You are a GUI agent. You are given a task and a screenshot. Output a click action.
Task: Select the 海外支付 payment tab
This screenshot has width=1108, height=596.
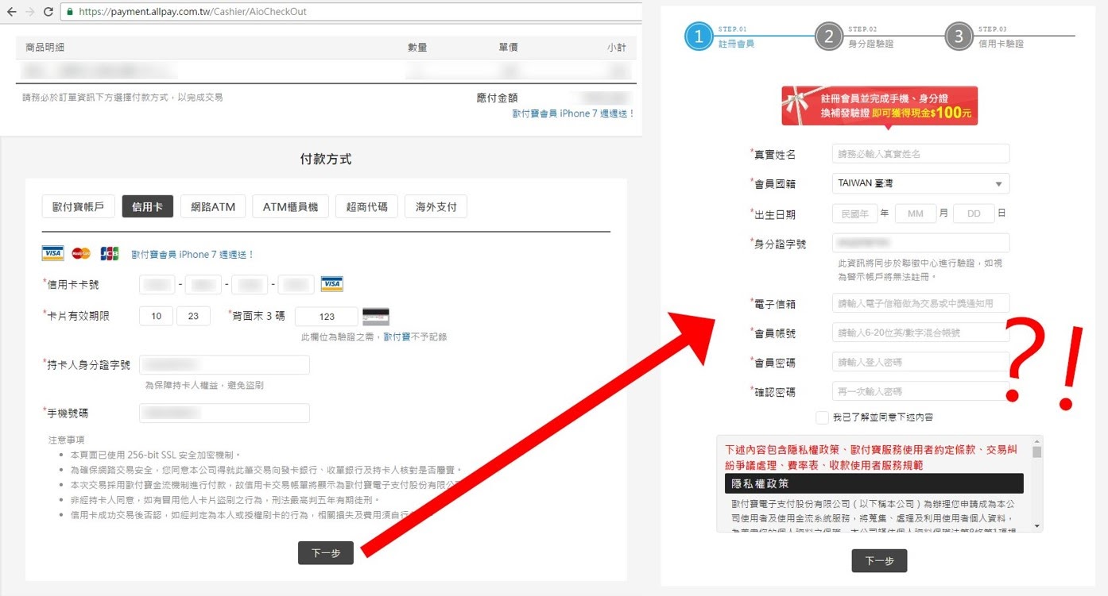[436, 206]
